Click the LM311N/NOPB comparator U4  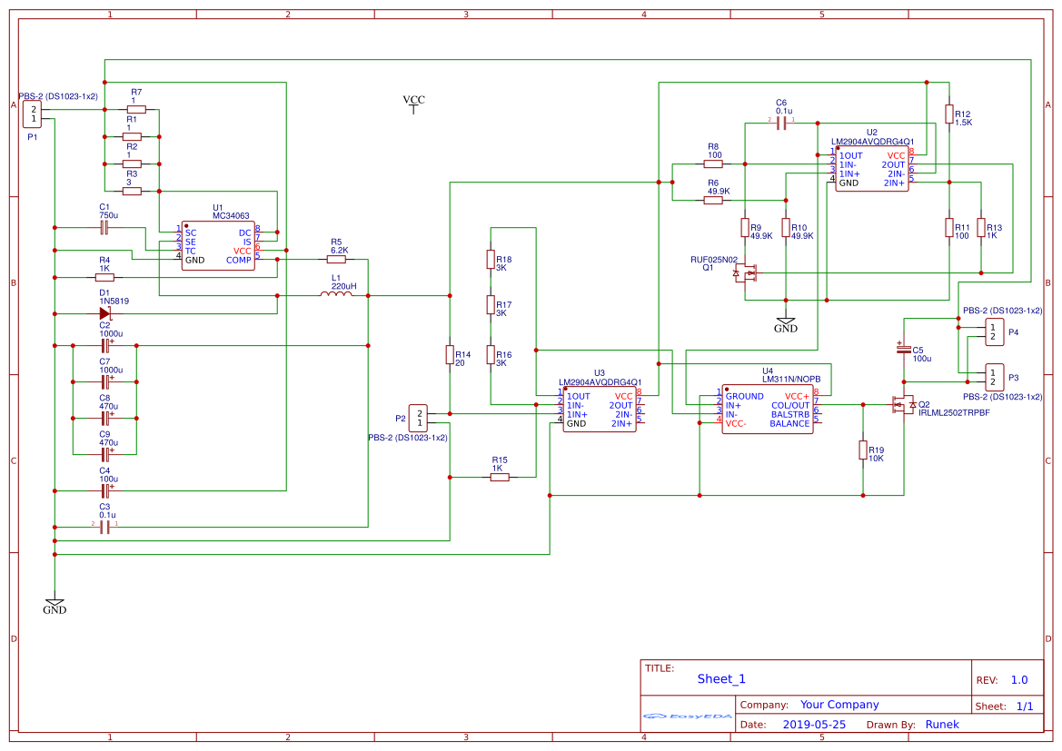[x=768, y=409]
